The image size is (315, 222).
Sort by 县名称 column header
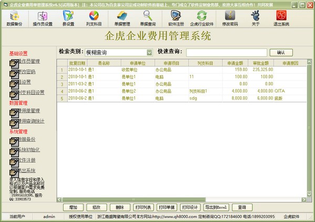pos(104,63)
